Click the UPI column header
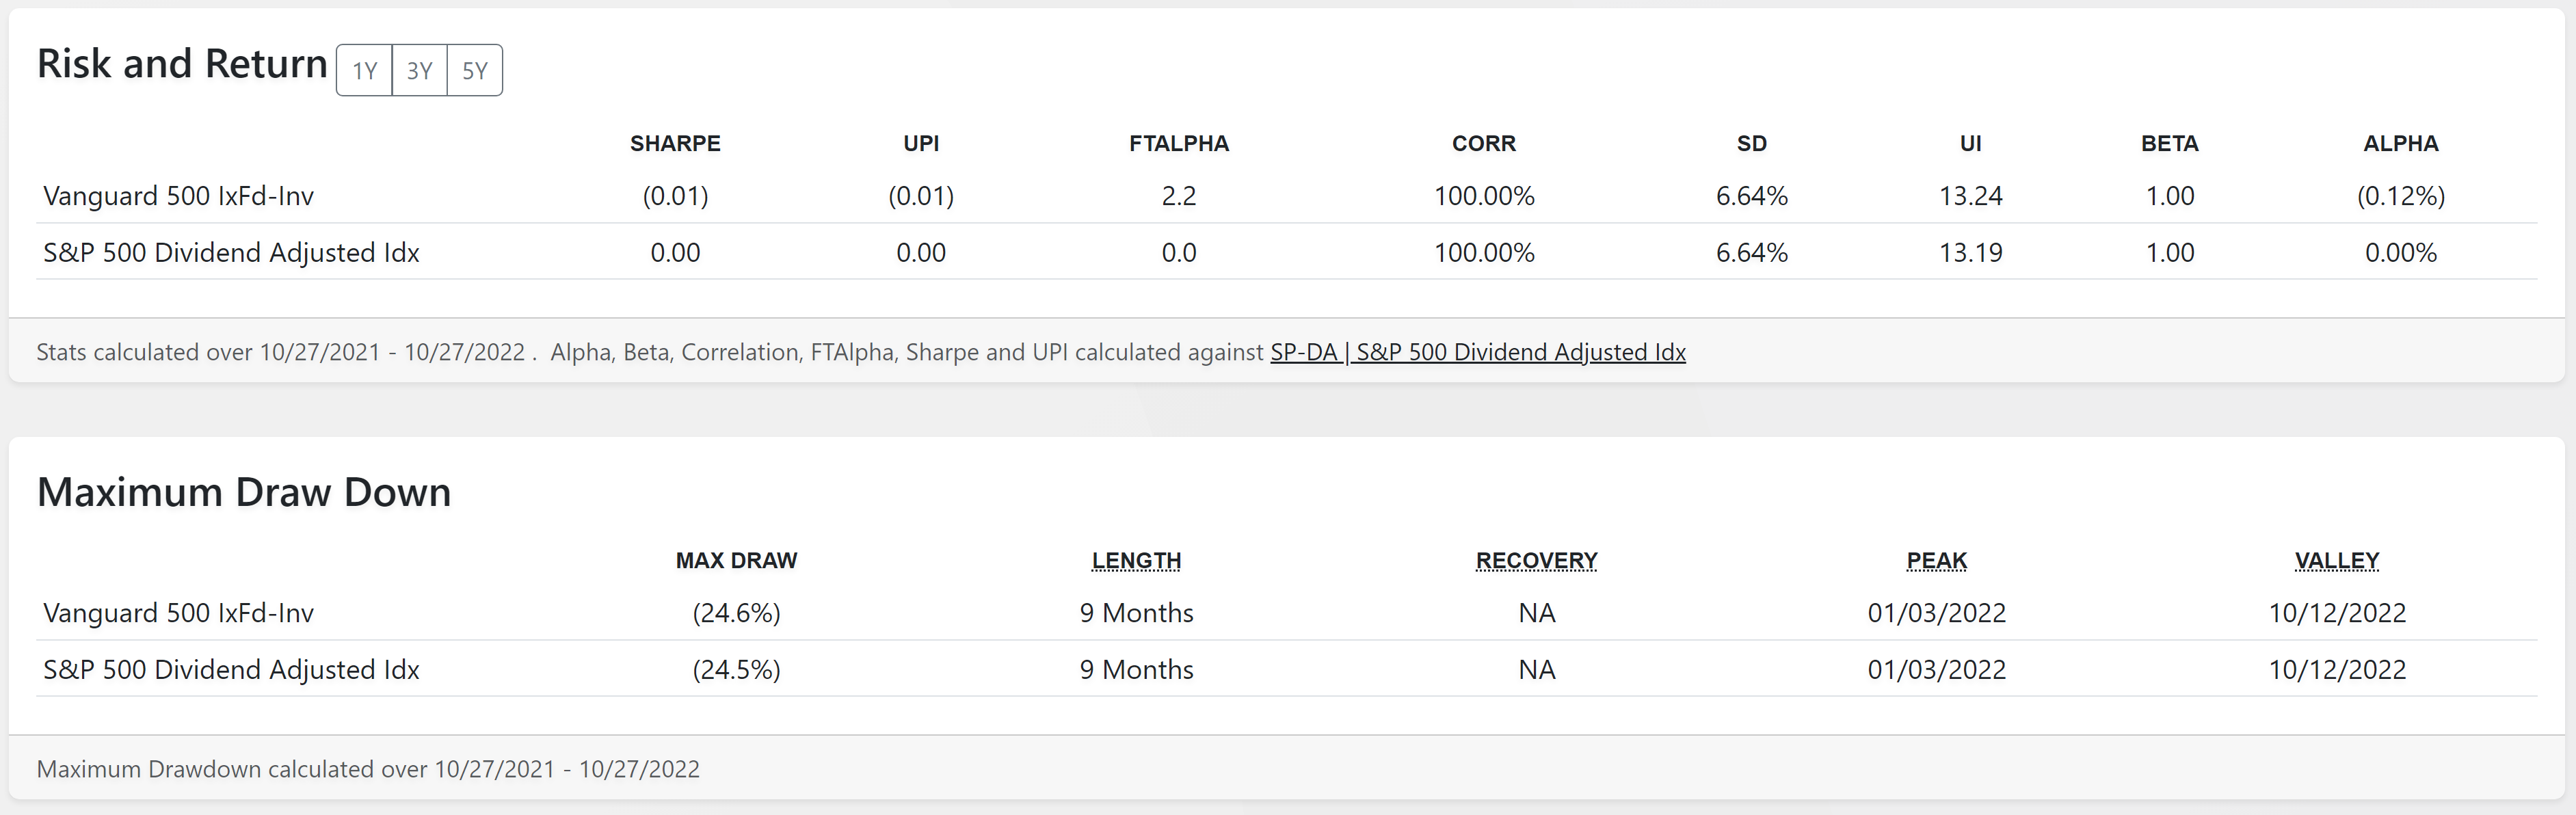Screen dimensions: 2576x815 (921, 144)
